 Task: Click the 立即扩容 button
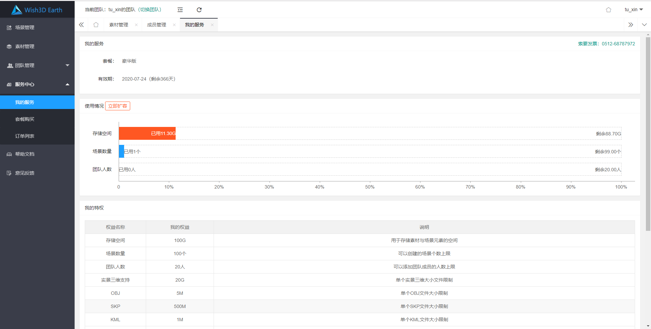point(118,106)
